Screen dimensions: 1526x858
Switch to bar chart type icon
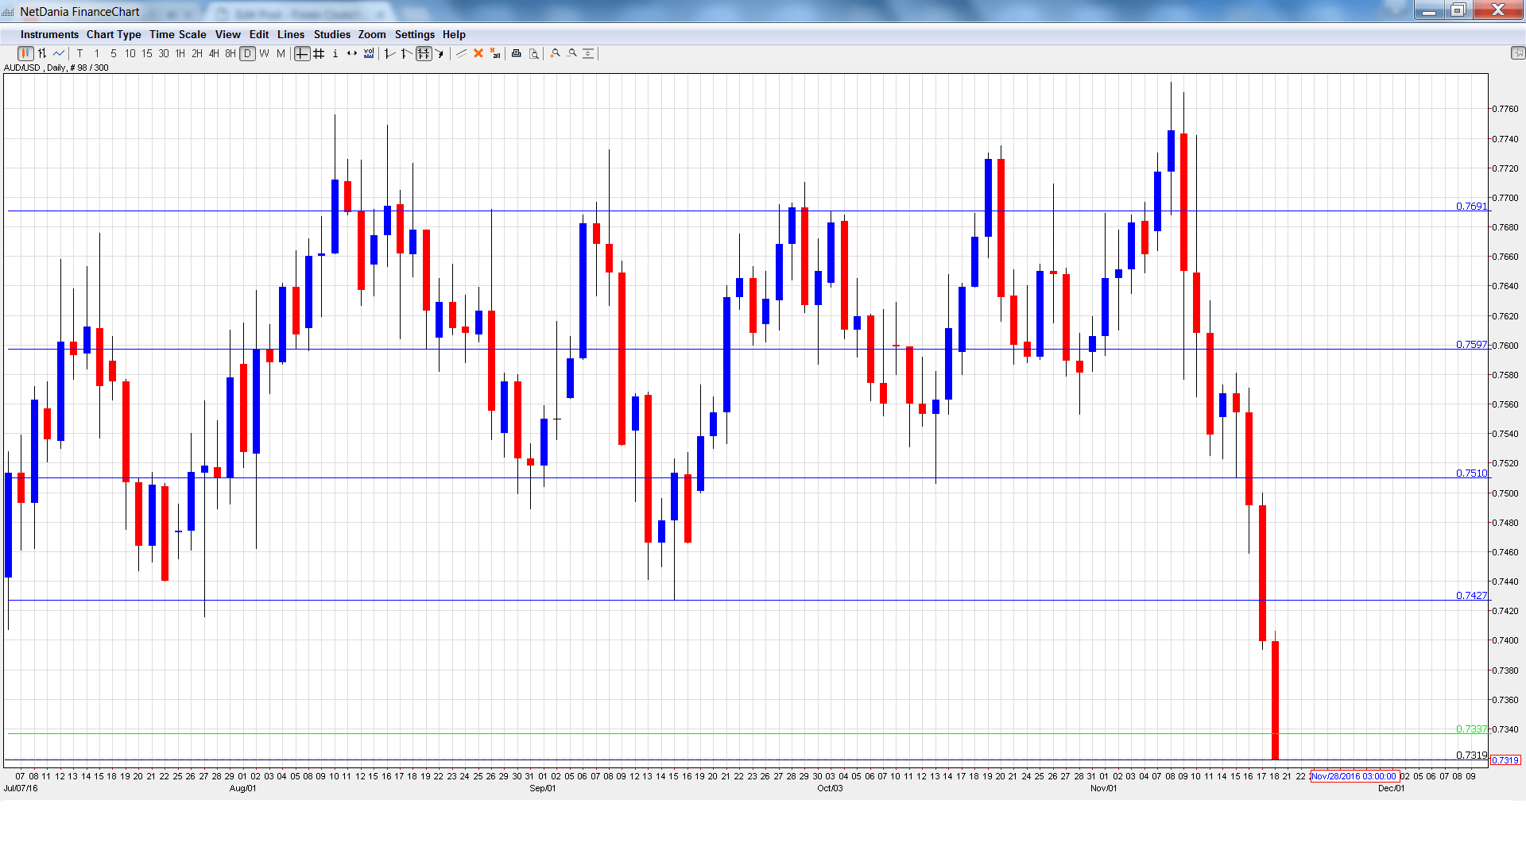[x=42, y=53]
